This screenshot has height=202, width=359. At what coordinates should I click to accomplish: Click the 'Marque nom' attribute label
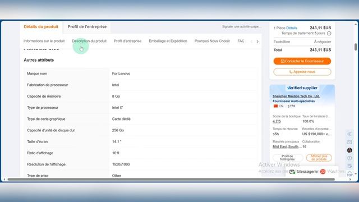pyautogui.click(x=37, y=74)
